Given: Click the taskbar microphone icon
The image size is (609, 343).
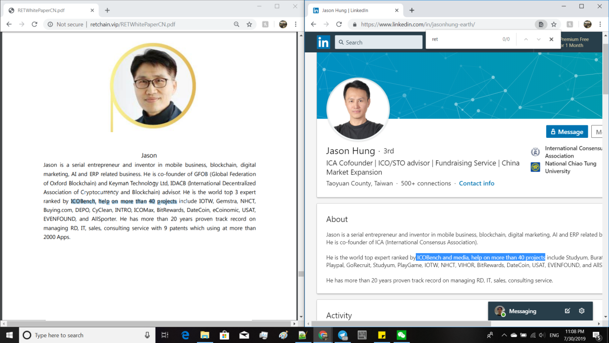Looking at the screenshot, I should point(147,335).
